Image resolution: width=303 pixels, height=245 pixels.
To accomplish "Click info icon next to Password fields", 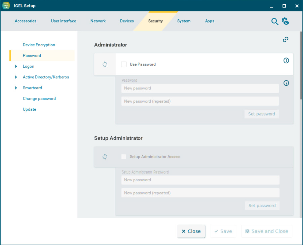I will pos(286,83).
